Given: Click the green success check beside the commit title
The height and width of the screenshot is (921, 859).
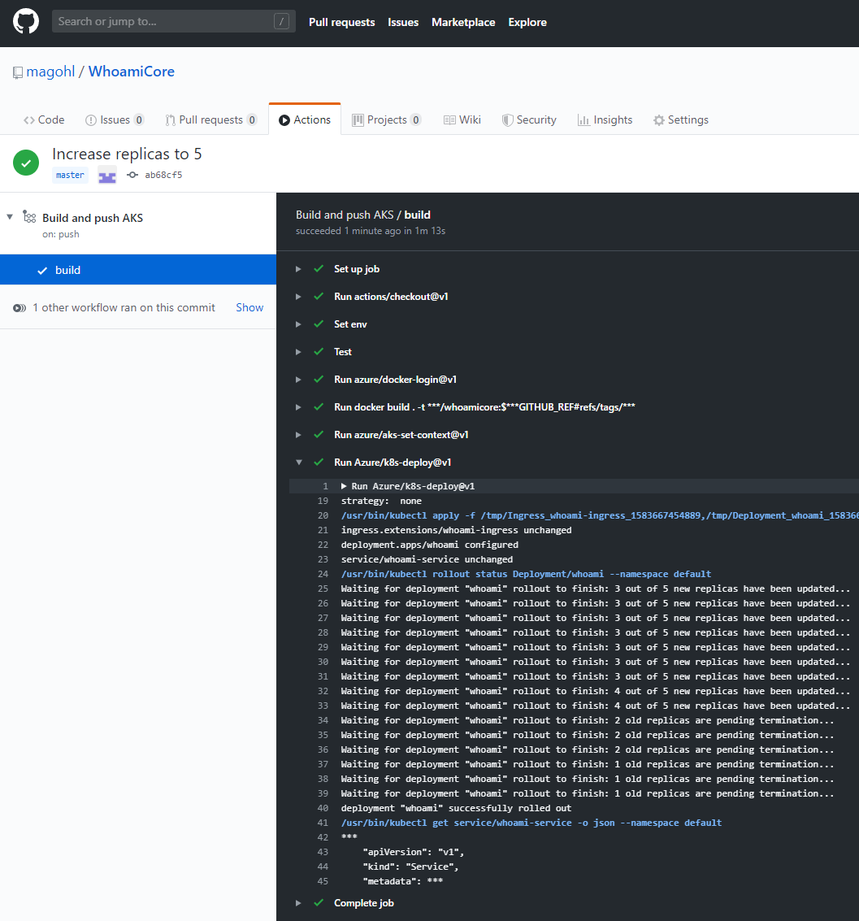Looking at the screenshot, I should [26, 163].
